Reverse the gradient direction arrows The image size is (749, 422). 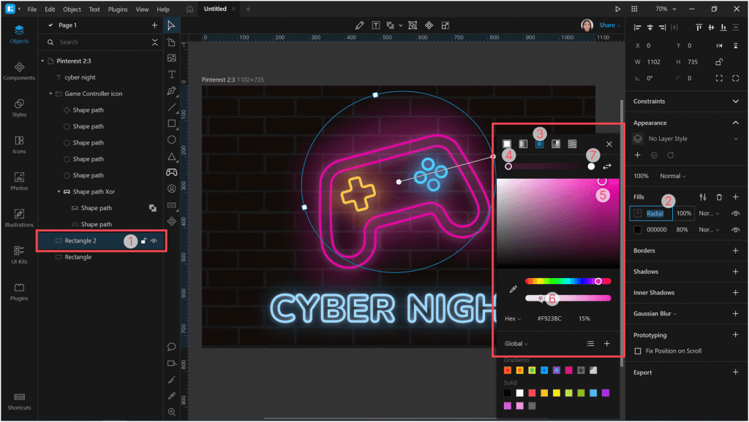point(606,166)
